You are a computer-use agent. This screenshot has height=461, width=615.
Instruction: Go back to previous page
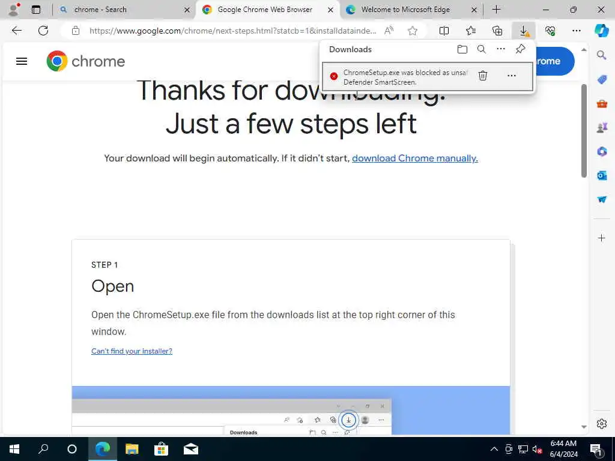pyautogui.click(x=16, y=31)
